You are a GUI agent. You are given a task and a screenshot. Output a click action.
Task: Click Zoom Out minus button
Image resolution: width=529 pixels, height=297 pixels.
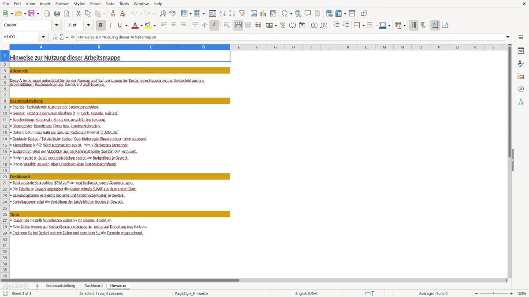(x=476, y=293)
